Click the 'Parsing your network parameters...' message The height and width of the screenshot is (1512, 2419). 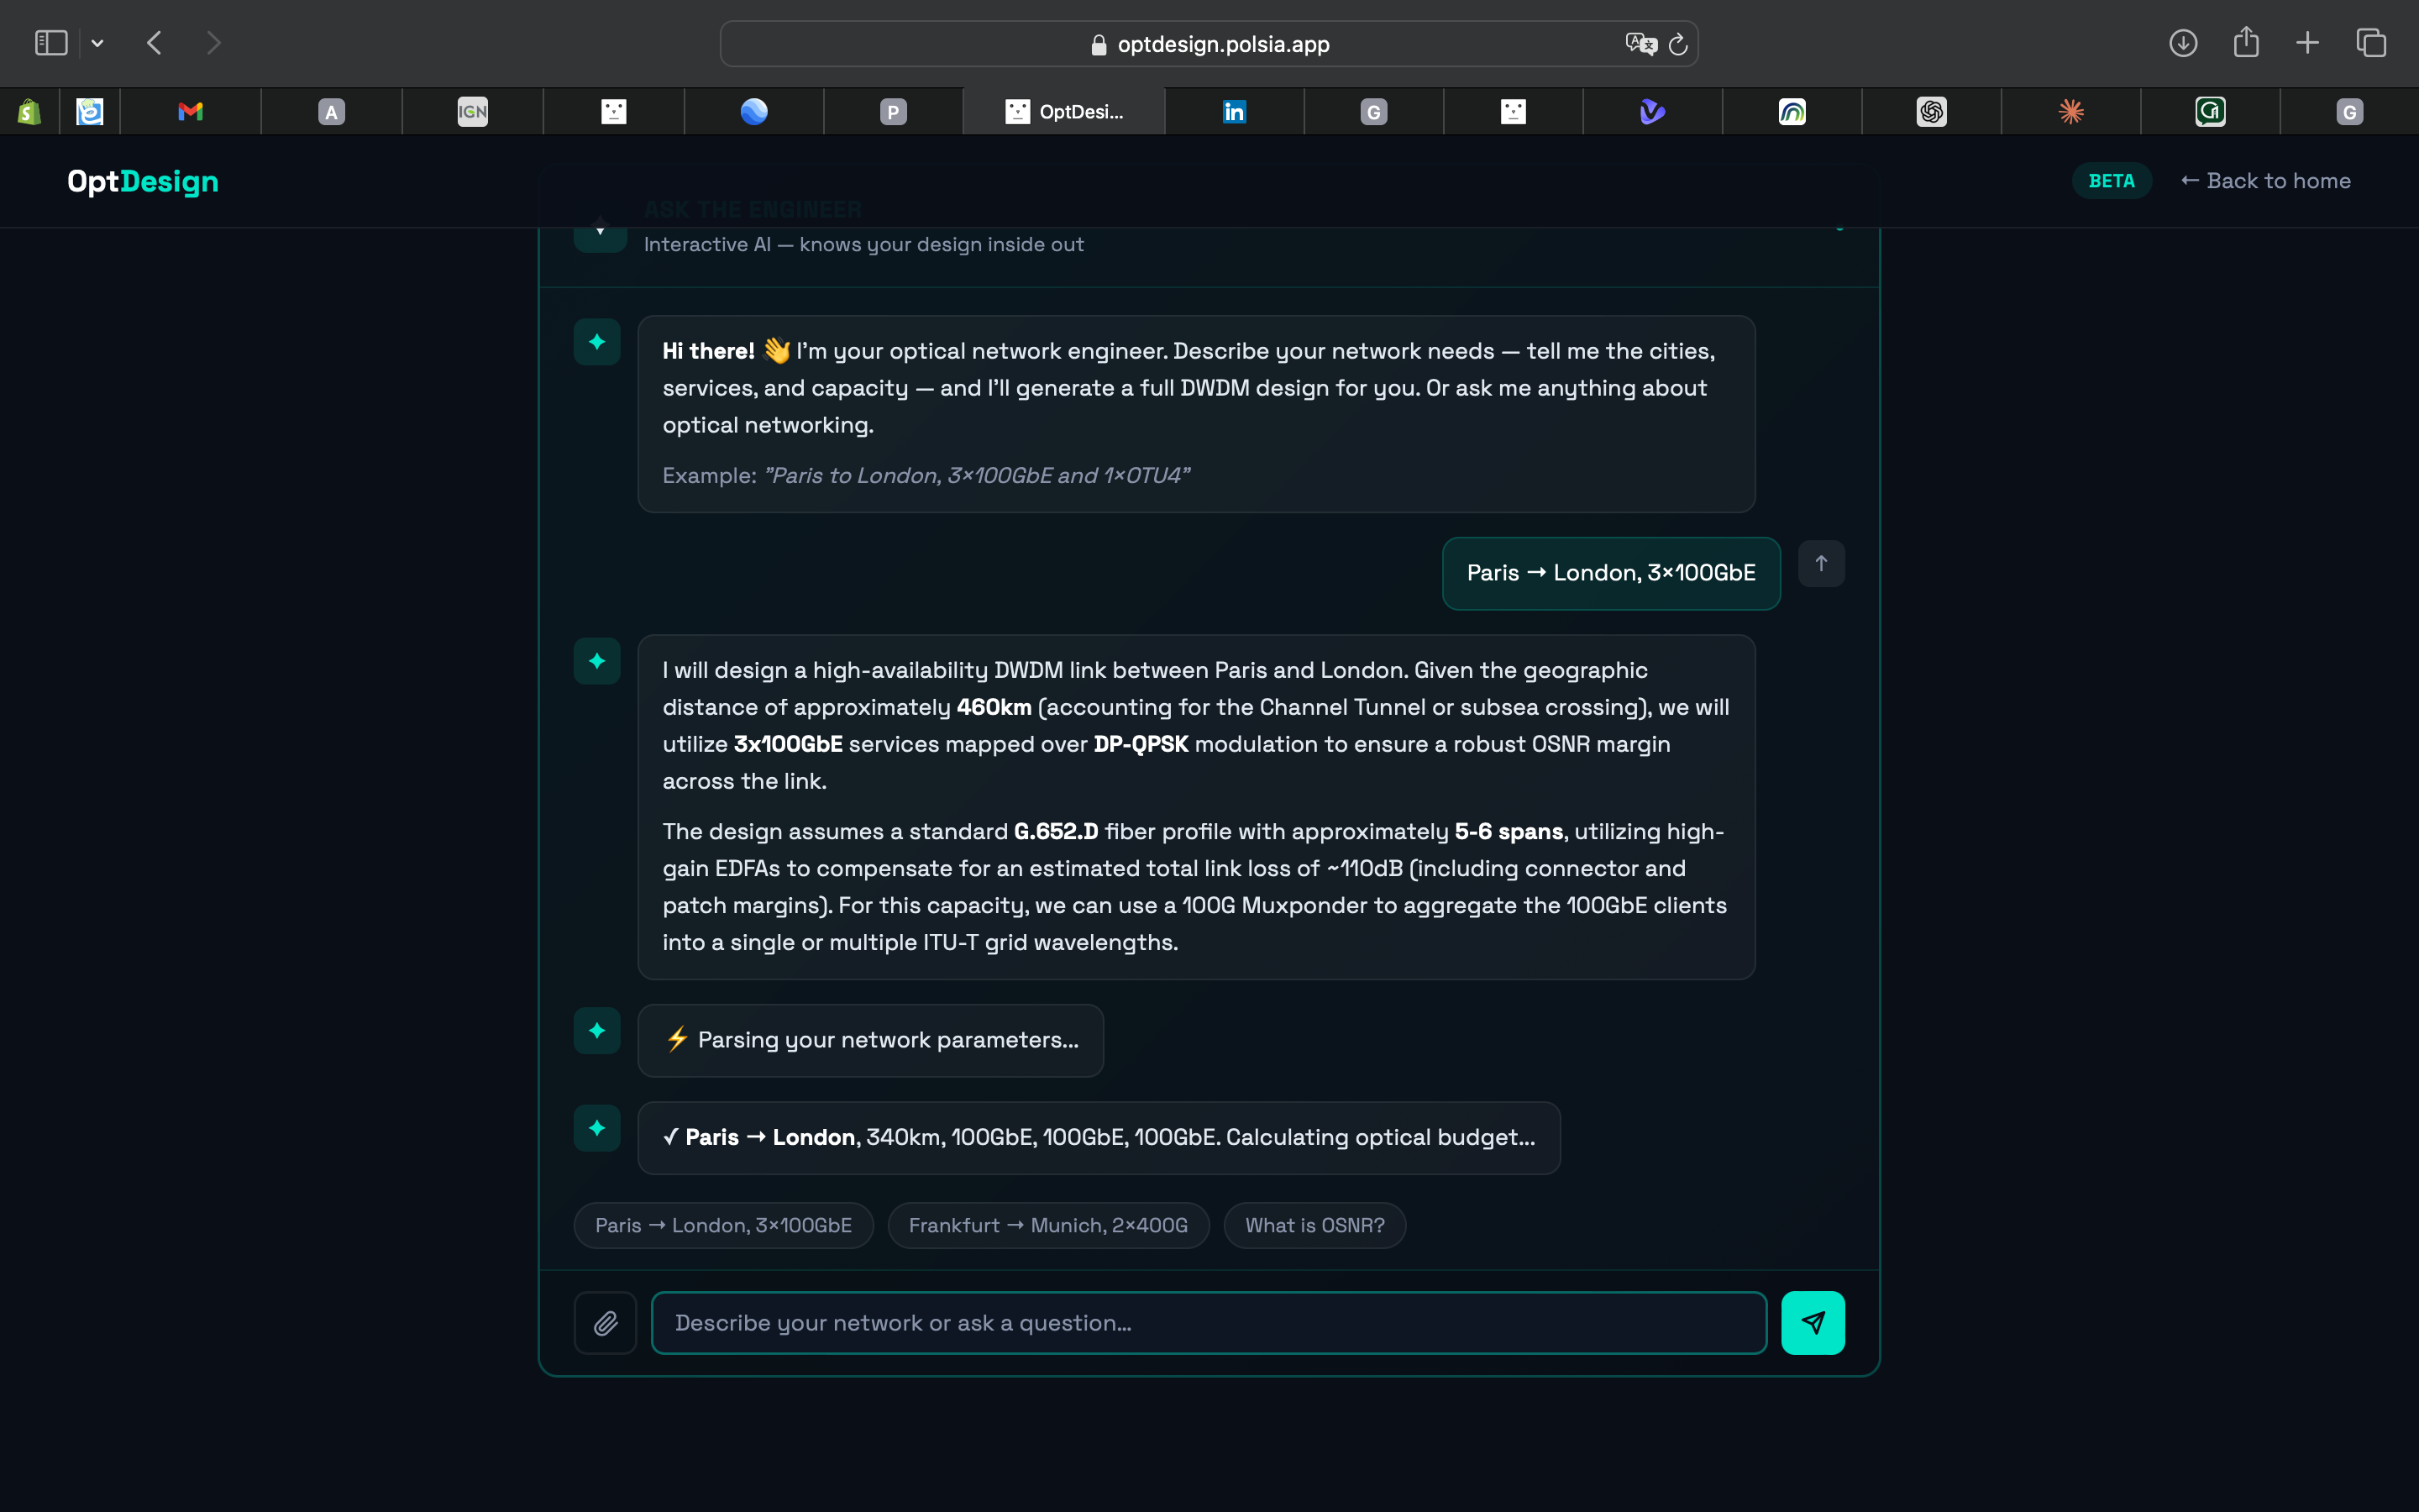pyautogui.click(x=871, y=1040)
